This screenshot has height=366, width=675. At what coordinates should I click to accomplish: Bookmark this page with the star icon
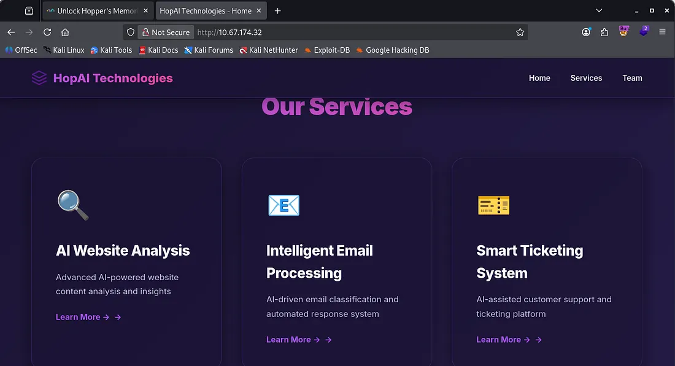(x=520, y=32)
